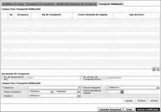Click the Vía de Transporte column header
161x112 pixels.
click(51, 15)
